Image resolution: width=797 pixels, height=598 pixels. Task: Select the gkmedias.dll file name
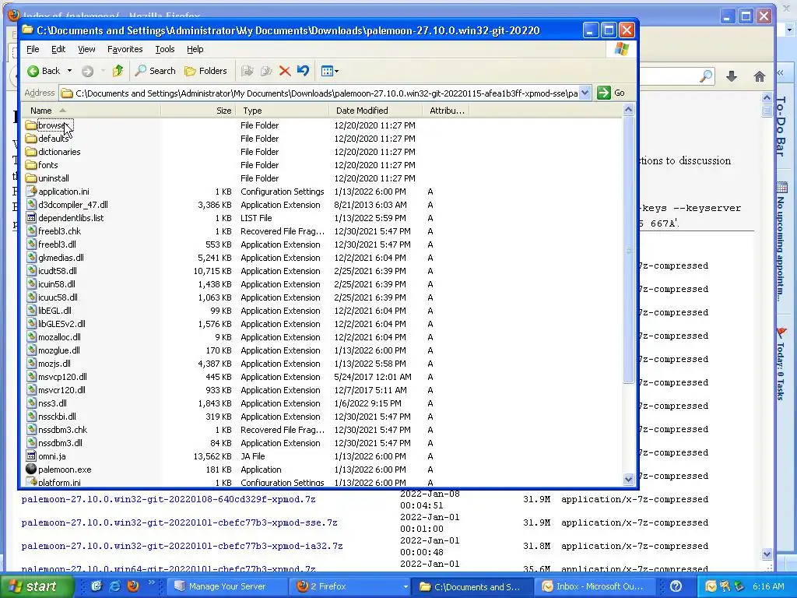tap(61, 258)
